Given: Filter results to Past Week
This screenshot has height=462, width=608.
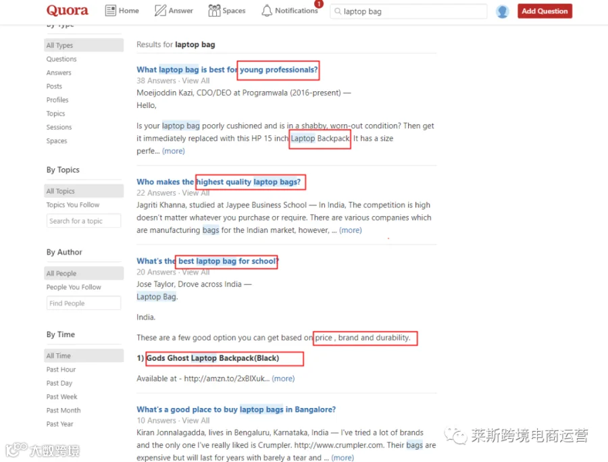Looking at the screenshot, I should click(61, 396).
